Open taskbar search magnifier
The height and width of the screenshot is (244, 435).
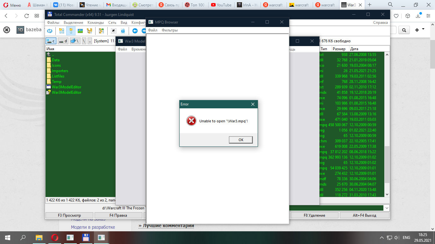pos(23,237)
